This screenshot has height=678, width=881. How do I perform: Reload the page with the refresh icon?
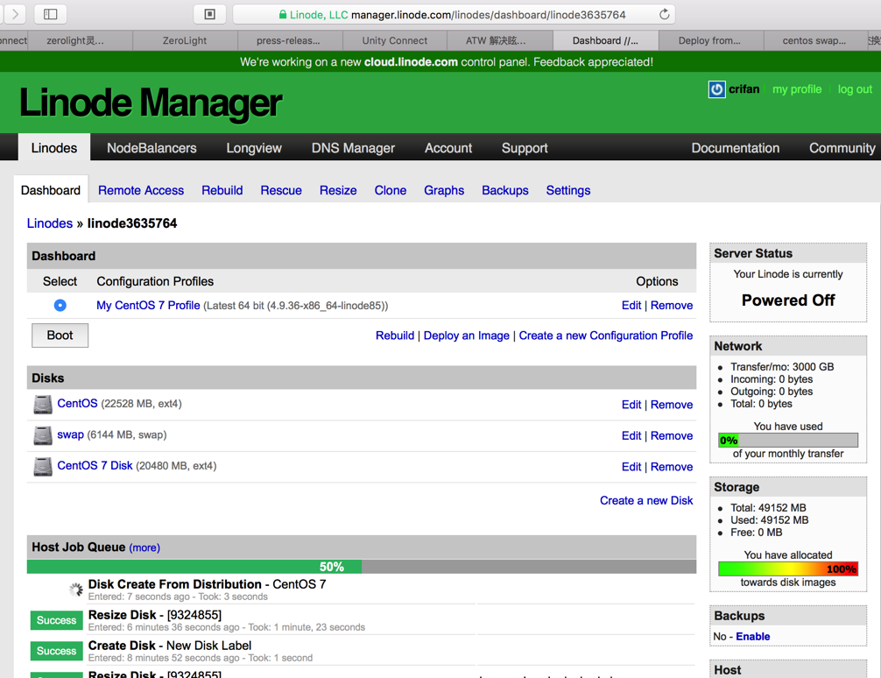pyautogui.click(x=664, y=15)
